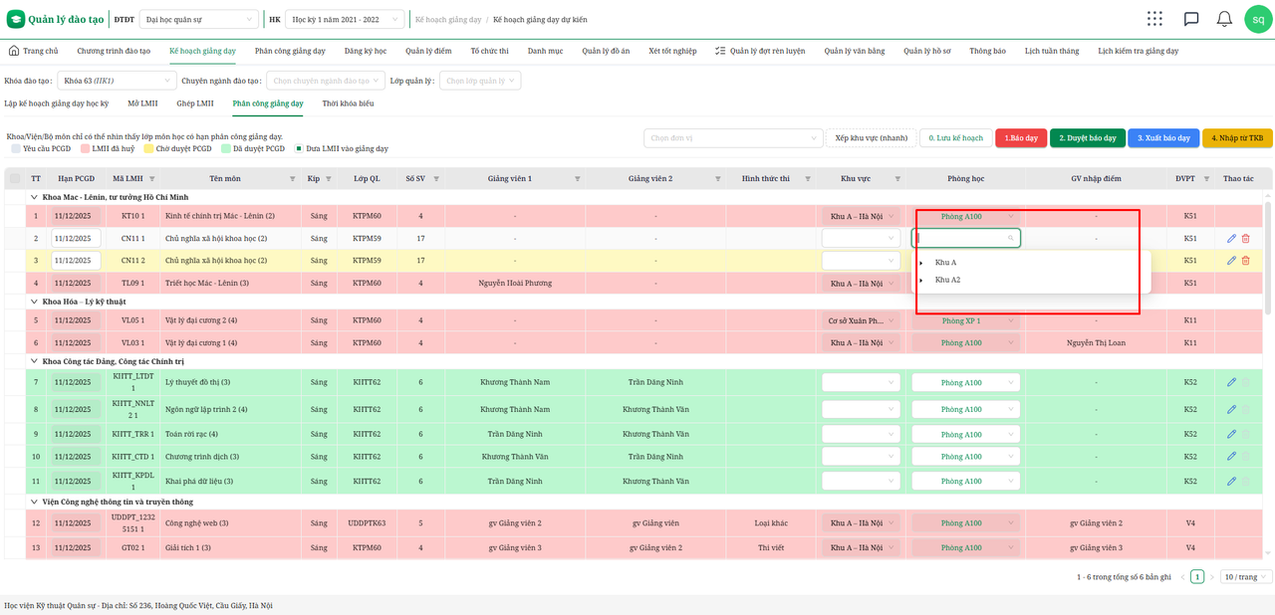Go to Trang chủ menu
The width and height of the screenshot is (1275, 615).
[x=33, y=51]
